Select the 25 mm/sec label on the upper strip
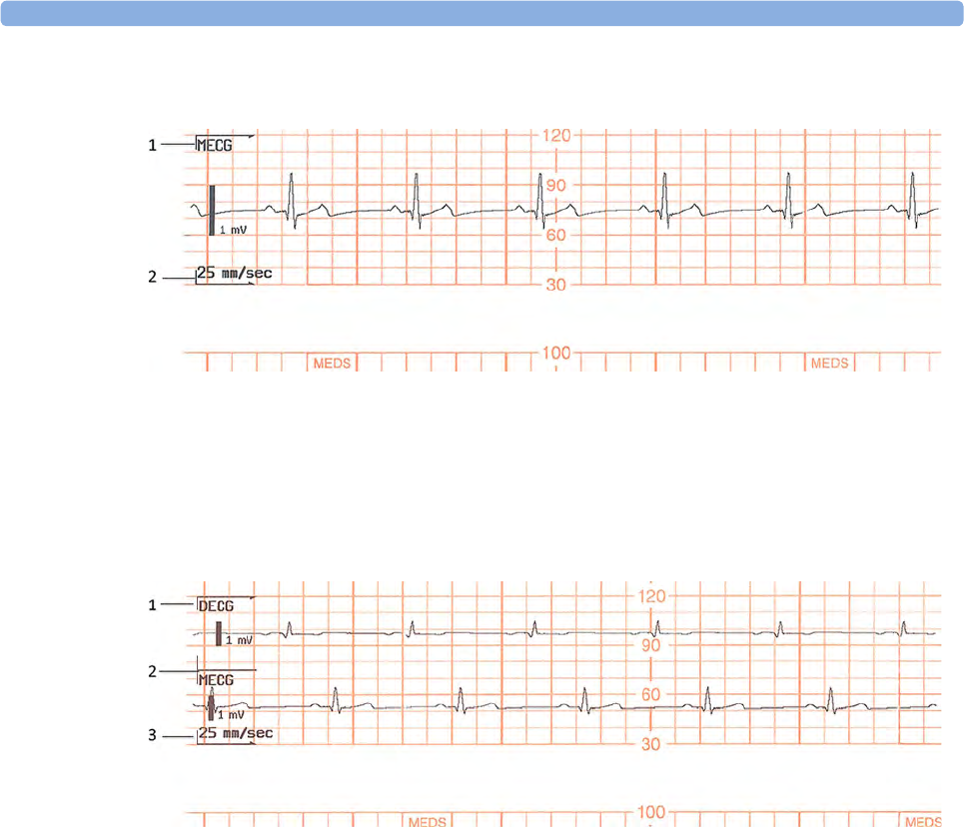 [234, 273]
